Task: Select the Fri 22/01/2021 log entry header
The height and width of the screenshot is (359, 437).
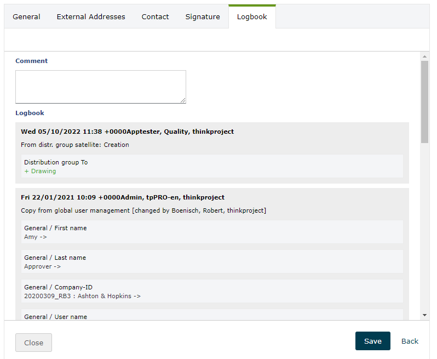Action: coord(123,197)
